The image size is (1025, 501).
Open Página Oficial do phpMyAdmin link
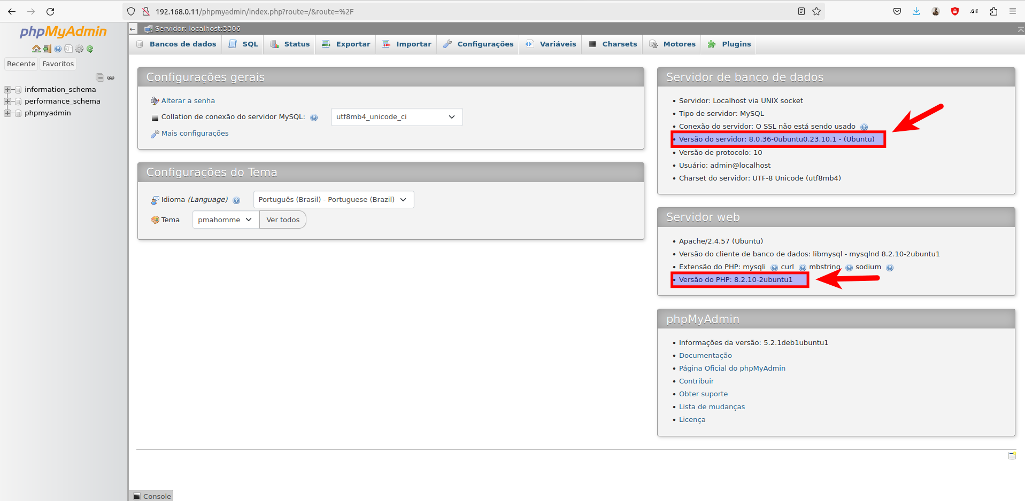[x=732, y=369]
